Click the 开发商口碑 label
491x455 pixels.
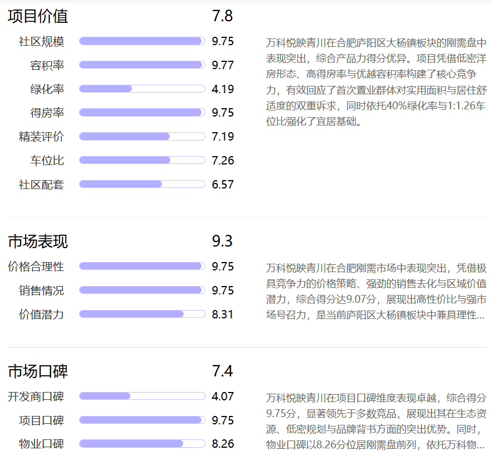click(x=36, y=396)
